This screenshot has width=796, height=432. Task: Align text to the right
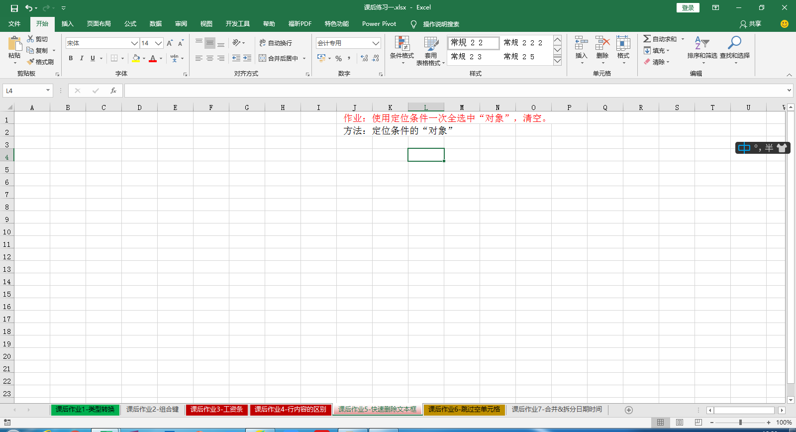point(221,58)
